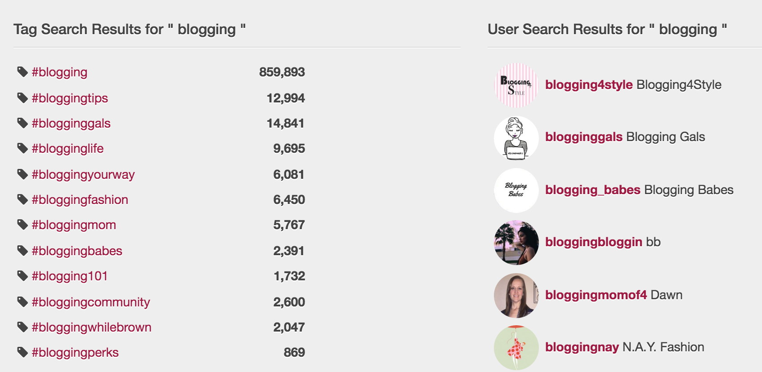762x372 pixels.
Task: Click the tag icon next to #bloggingperks
Action: [x=22, y=352]
